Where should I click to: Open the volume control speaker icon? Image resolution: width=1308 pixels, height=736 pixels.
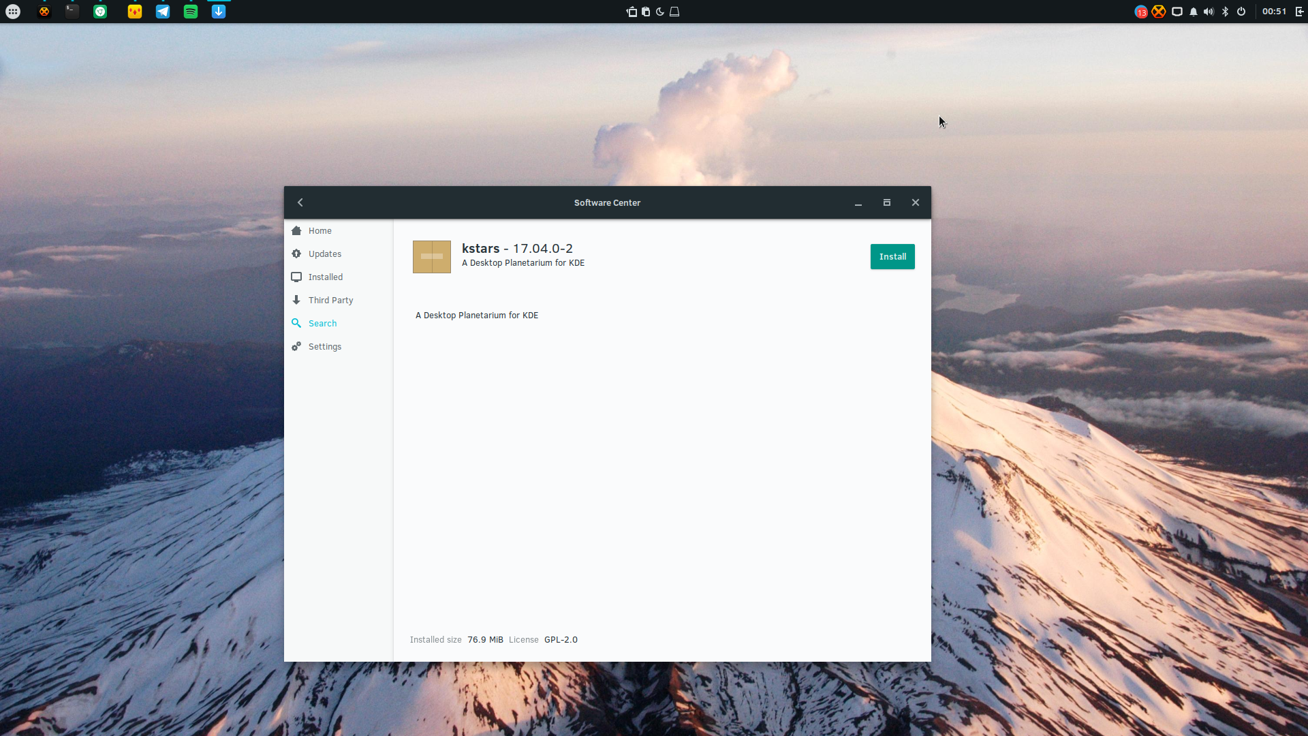click(x=1209, y=12)
